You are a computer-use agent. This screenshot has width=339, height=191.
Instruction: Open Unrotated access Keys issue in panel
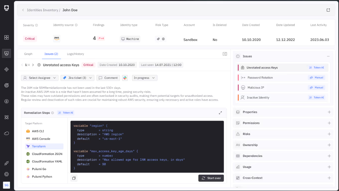click(x=283, y=68)
